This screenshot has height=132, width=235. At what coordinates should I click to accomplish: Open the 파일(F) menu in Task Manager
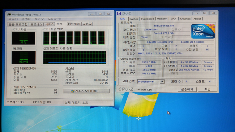point(13,19)
